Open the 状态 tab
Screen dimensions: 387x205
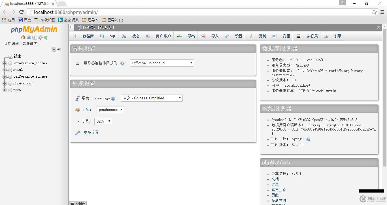point(131,36)
